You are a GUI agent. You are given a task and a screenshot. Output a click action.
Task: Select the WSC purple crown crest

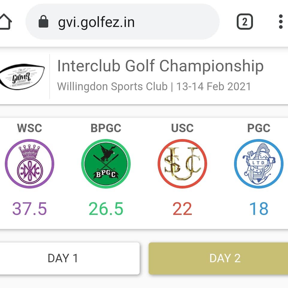point(30,164)
